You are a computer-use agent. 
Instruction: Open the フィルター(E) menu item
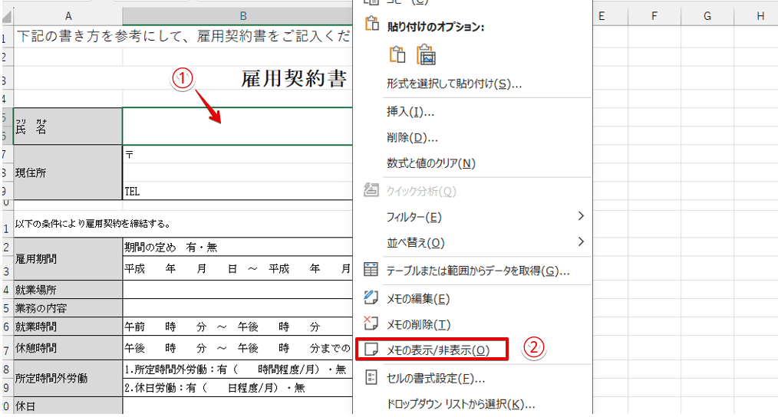(x=414, y=217)
